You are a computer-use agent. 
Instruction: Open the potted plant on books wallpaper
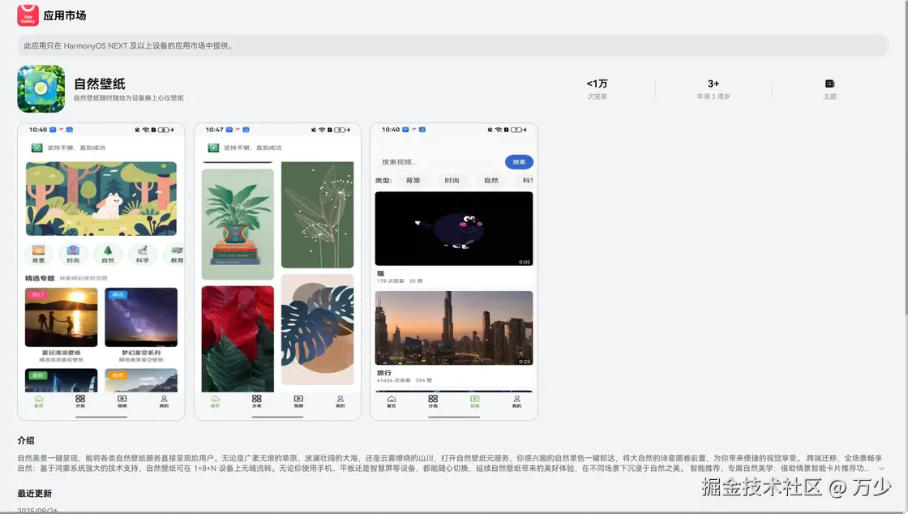coord(238,224)
